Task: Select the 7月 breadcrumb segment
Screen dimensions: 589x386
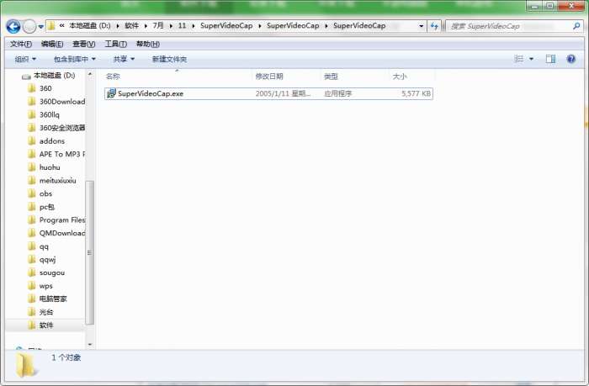Action: (158, 26)
